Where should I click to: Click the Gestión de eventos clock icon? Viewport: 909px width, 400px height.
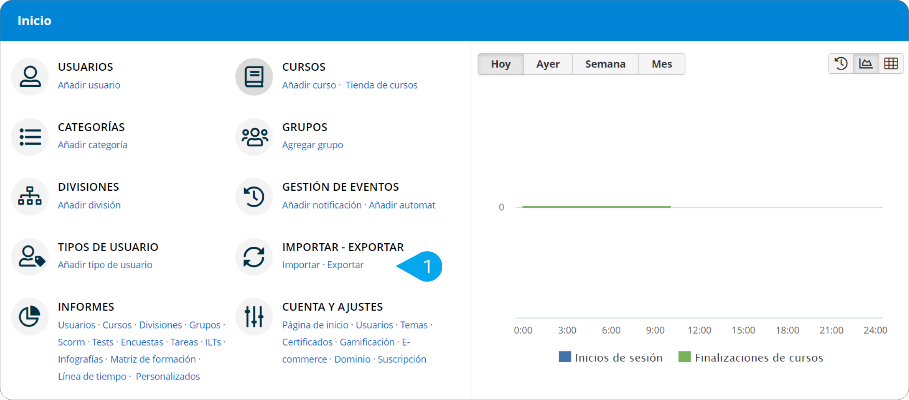click(x=254, y=197)
